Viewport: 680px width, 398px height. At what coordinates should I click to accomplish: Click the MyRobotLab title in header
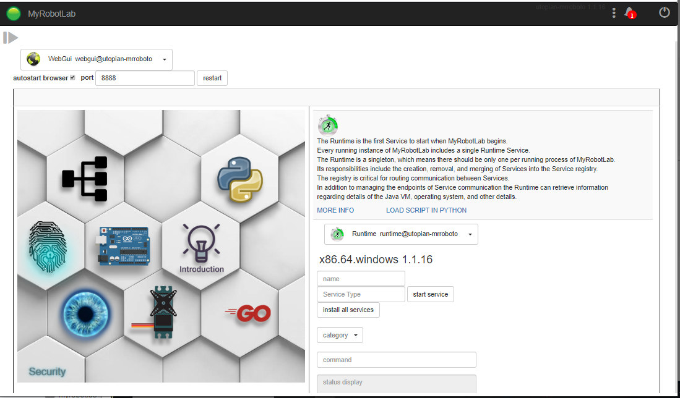click(51, 14)
